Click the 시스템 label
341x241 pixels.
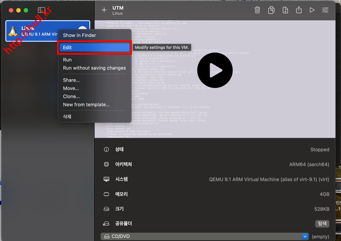pos(121,179)
